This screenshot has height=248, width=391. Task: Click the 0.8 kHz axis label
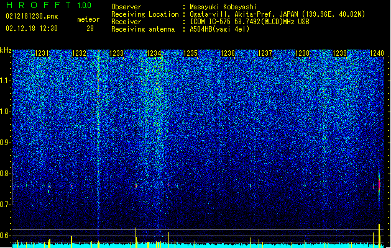6,174
